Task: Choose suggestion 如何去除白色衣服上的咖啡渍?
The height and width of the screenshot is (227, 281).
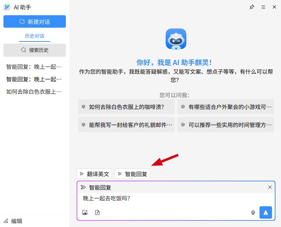Action: pyautogui.click(x=126, y=107)
